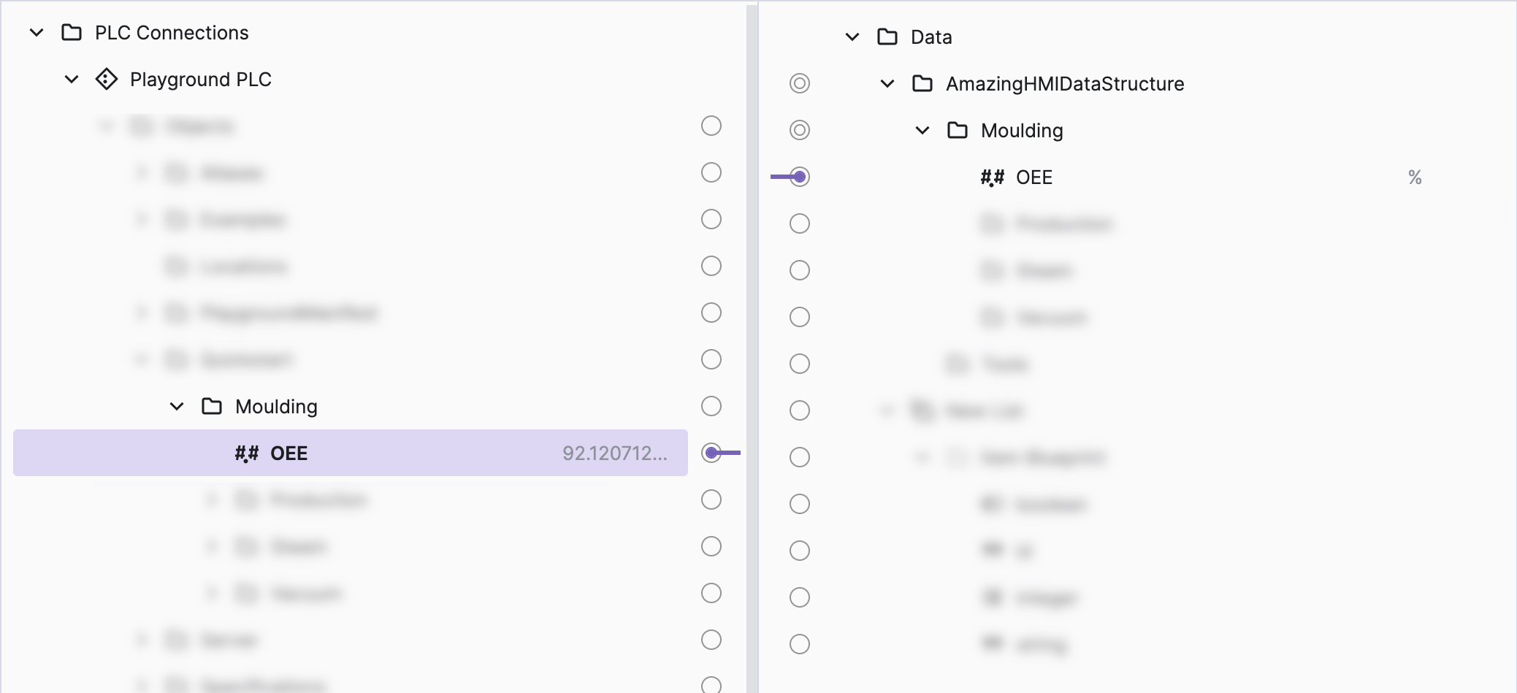Collapse the Playground PLC node
Viewport: 1517px width, 693px height.
(72, 79)
